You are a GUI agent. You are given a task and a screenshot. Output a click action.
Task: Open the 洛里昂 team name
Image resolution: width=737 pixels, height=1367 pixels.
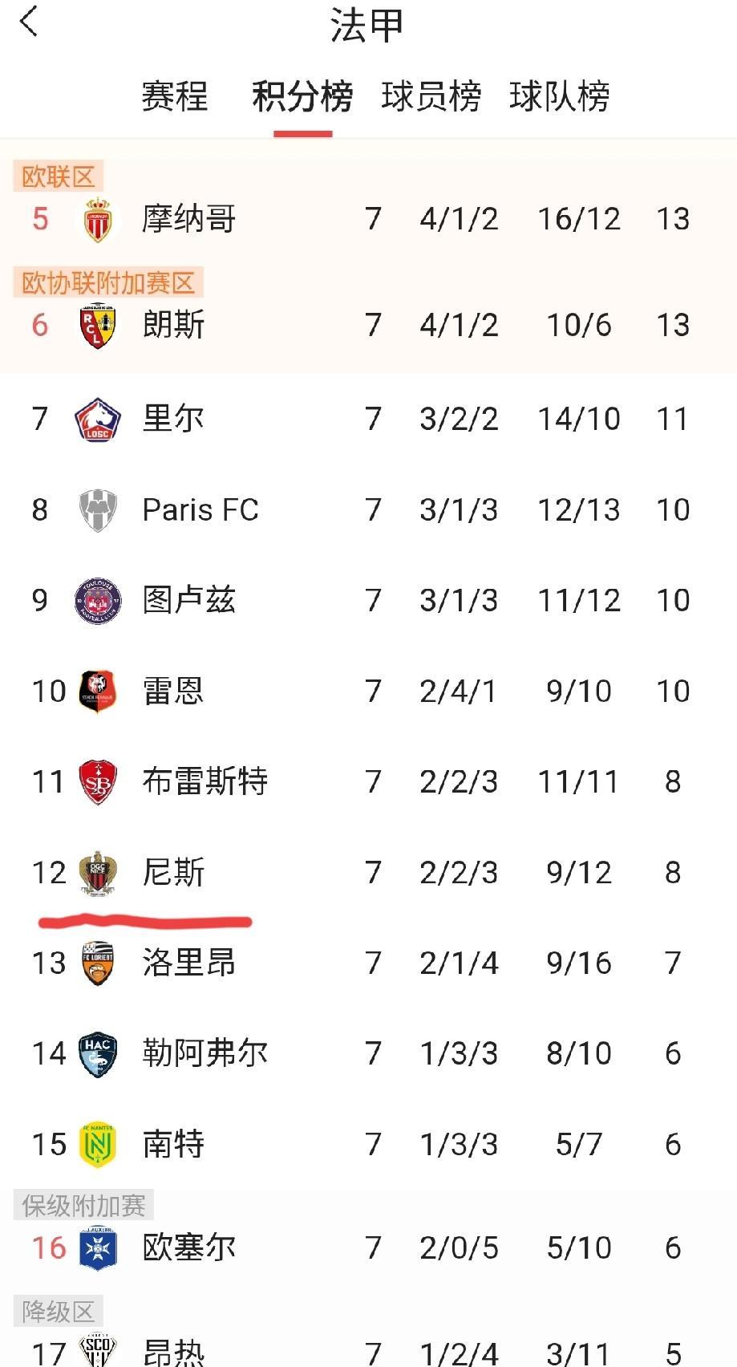188,963
